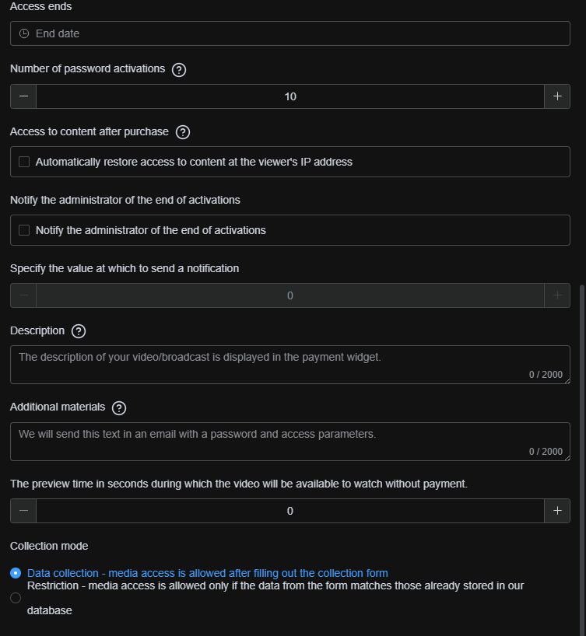Increase number of password activations

point(557,96)
